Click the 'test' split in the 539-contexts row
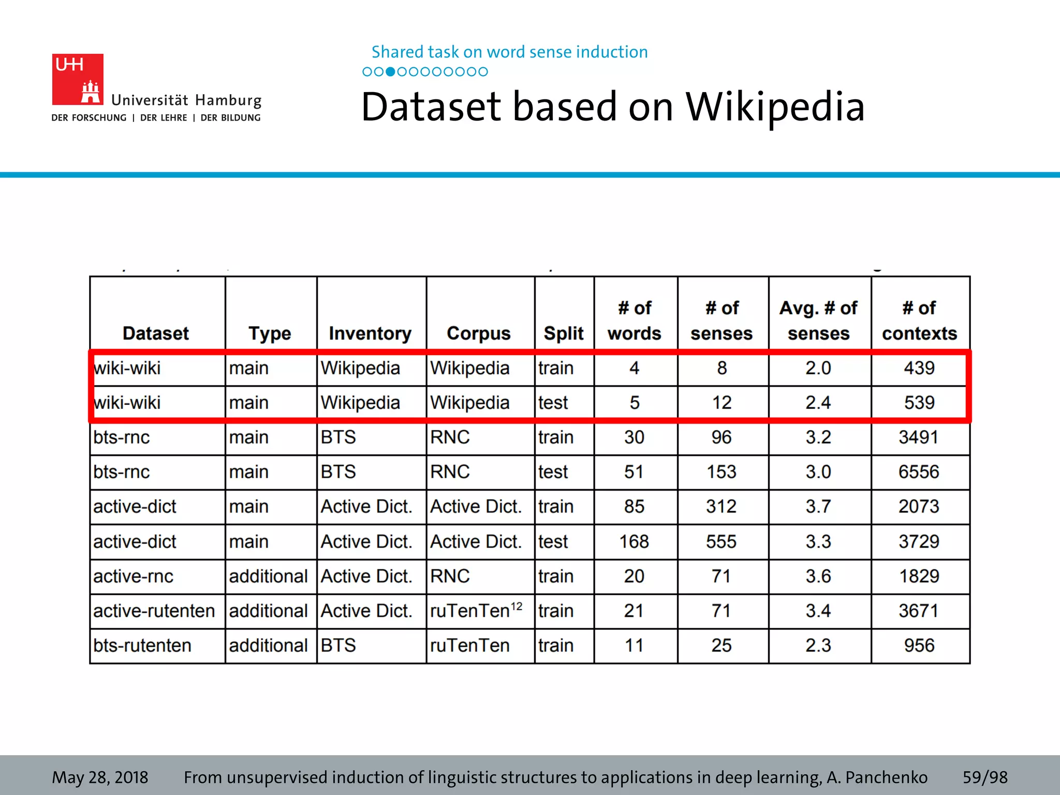1060x795 pixels. [x=553, y=403]
